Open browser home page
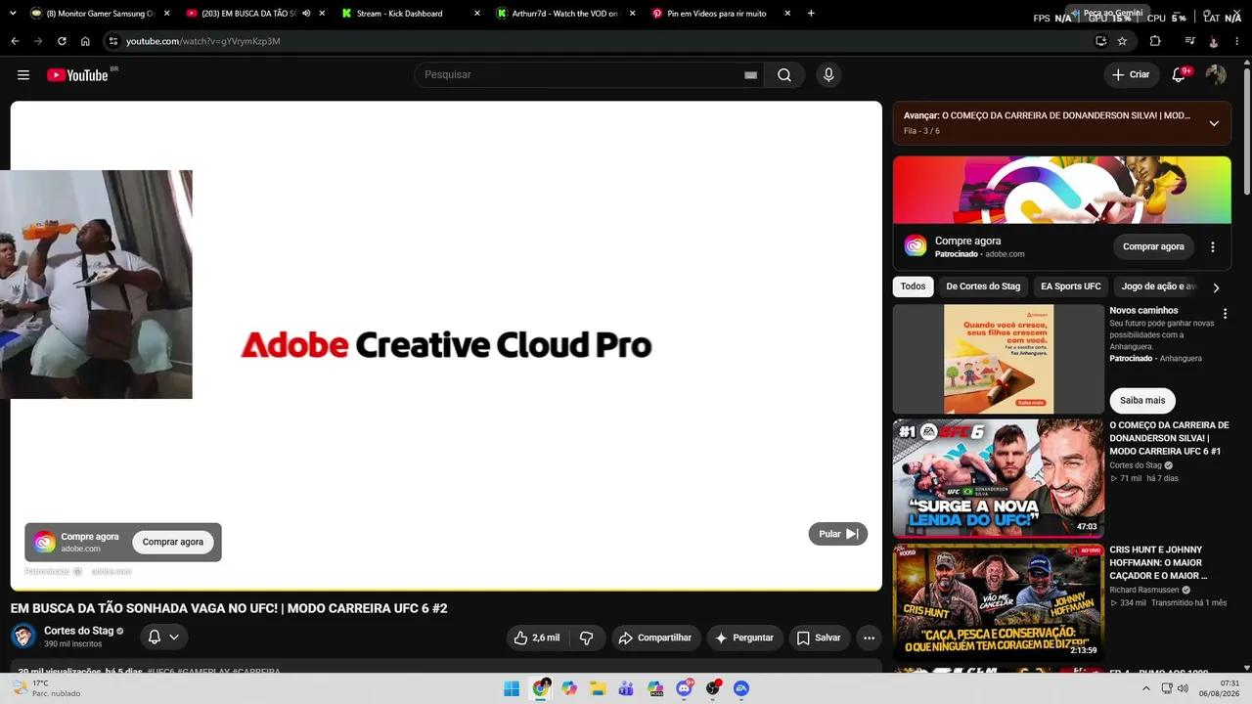Viewport: 1252px width, 704px height. (85, 41)
